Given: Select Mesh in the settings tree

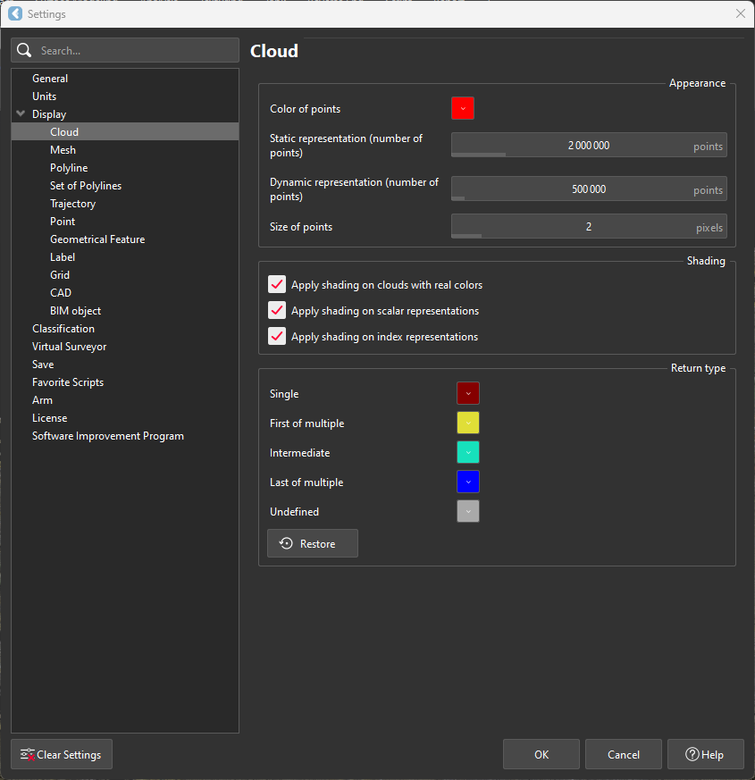Looking at the screenshot, I should [63, 150].
